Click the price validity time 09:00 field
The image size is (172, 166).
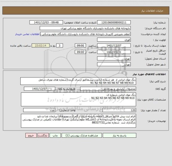click(80, 52)
